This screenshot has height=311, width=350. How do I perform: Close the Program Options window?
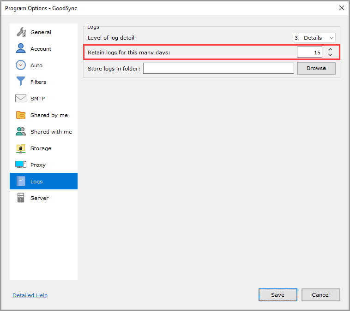341,8
